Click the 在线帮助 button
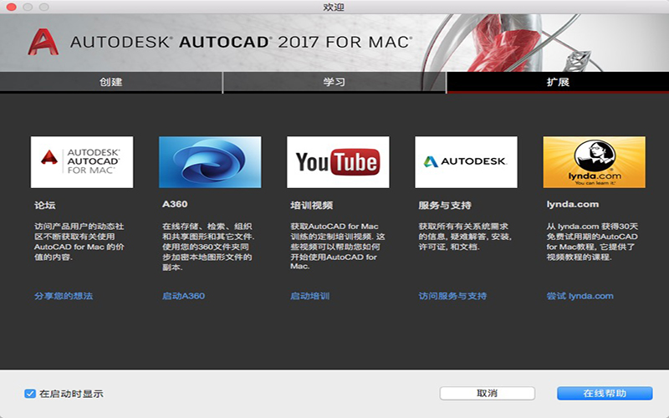669x418 pixels. [x=605, y=393]
